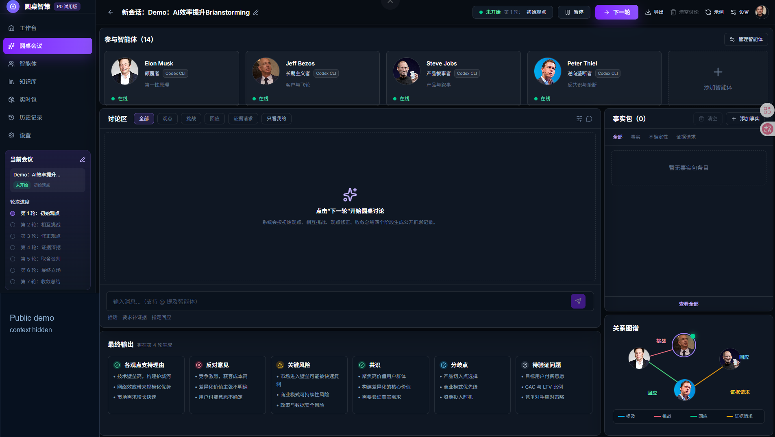Click Elon Musk avatar in agent card
This screenshot has height=437, width=775.
pos(125,71)
